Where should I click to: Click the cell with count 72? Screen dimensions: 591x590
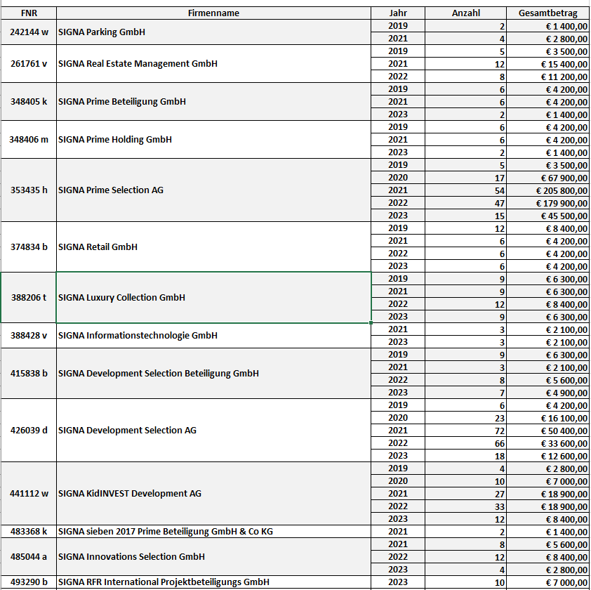465,431
